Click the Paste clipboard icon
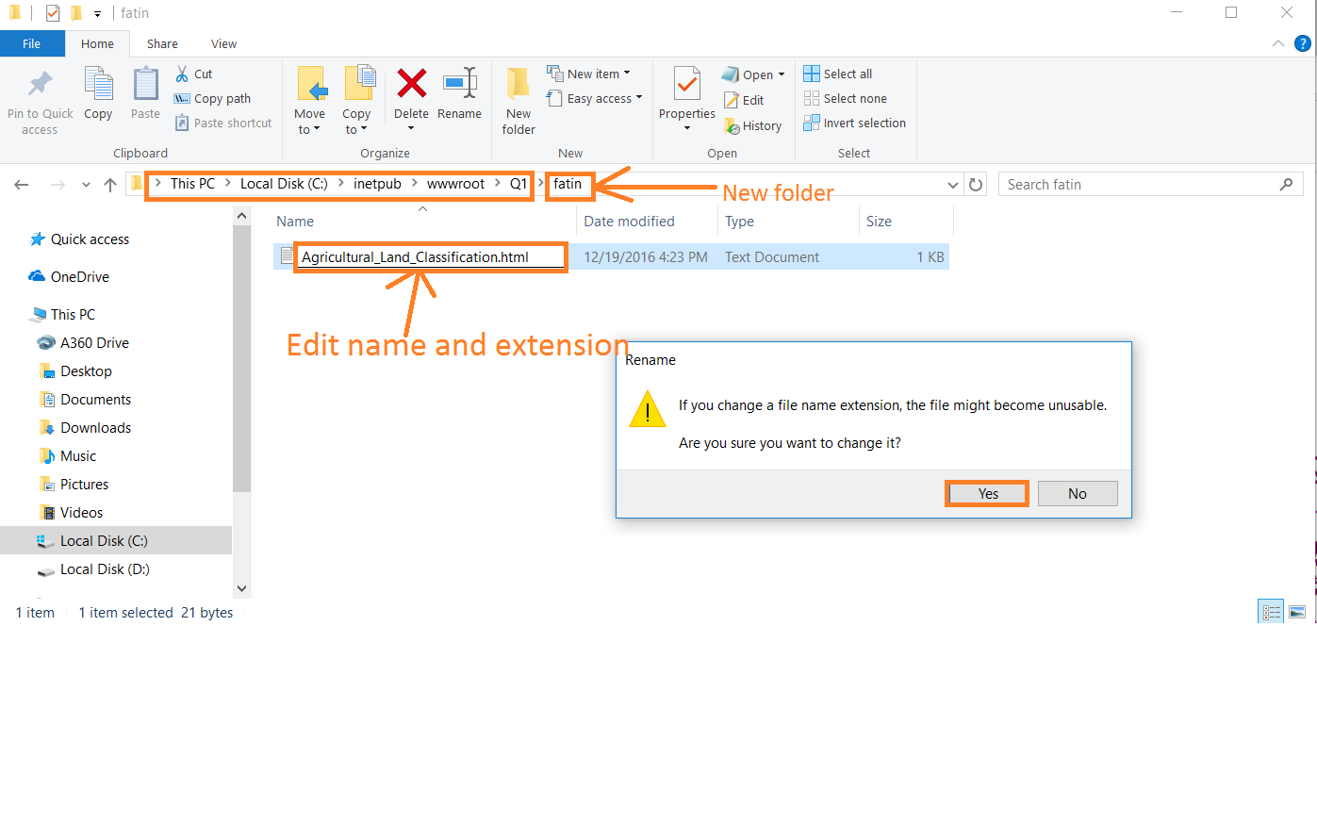Screen dimensions: 1317x840 (145, 84)
